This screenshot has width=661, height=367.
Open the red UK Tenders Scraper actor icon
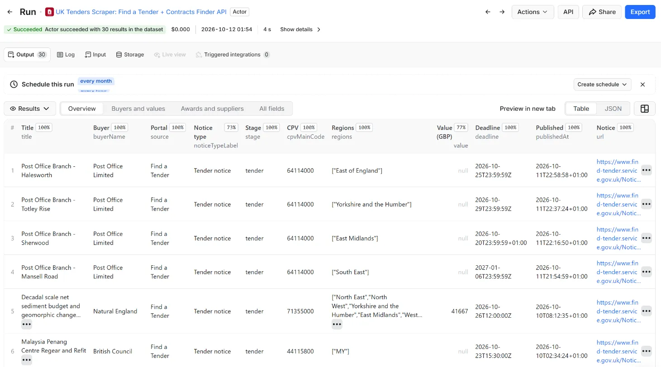tap(49, 12)
